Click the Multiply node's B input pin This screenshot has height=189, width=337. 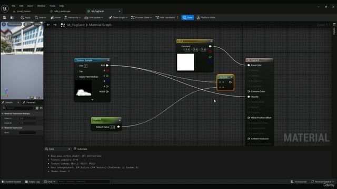pos(220,88)
